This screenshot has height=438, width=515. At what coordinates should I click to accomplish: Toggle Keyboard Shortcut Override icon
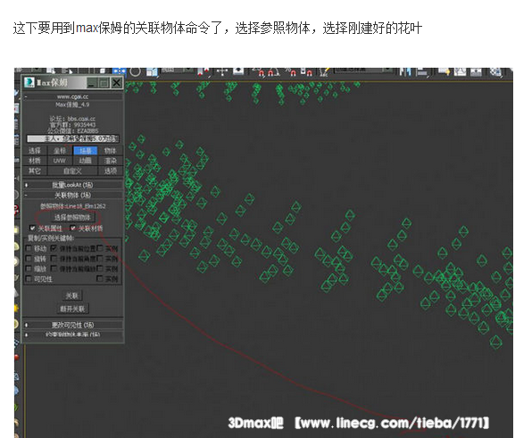tap(238, 71)
